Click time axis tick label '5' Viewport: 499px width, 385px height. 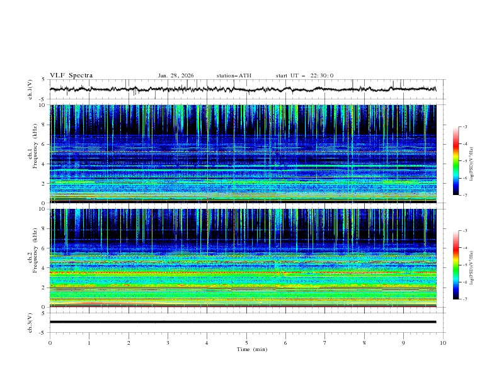coord(246,343)
